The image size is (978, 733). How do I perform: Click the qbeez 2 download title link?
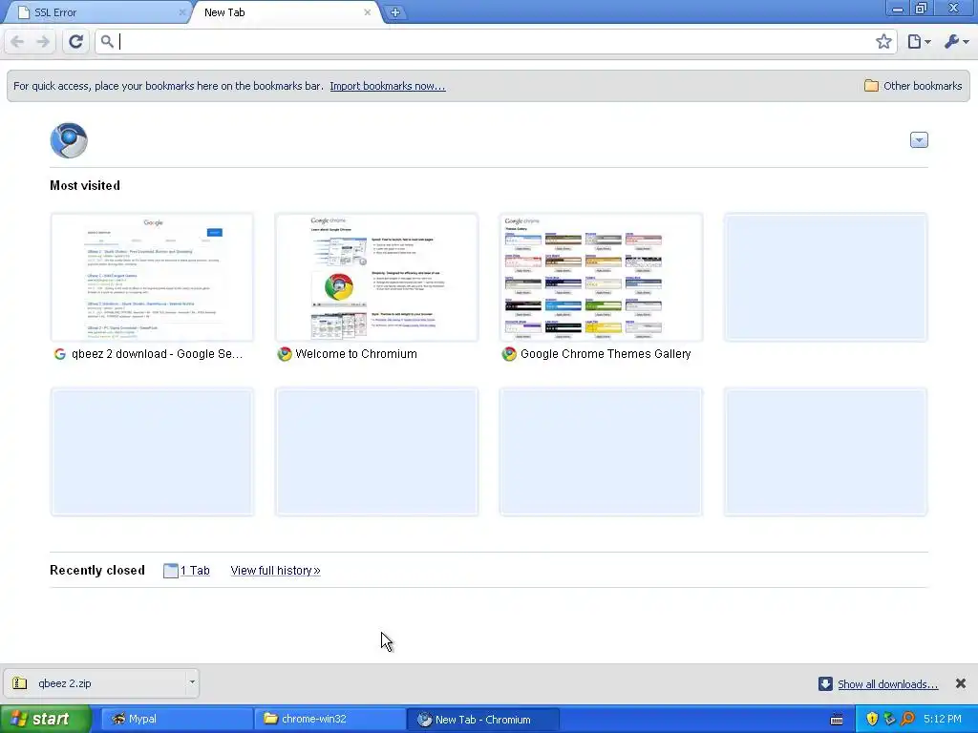point(158,354)
